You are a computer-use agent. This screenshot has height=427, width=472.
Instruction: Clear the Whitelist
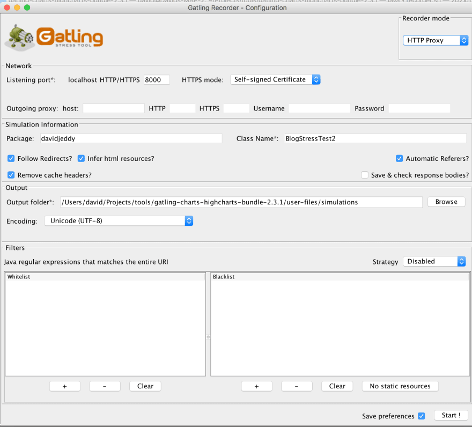tap(145, 386)
